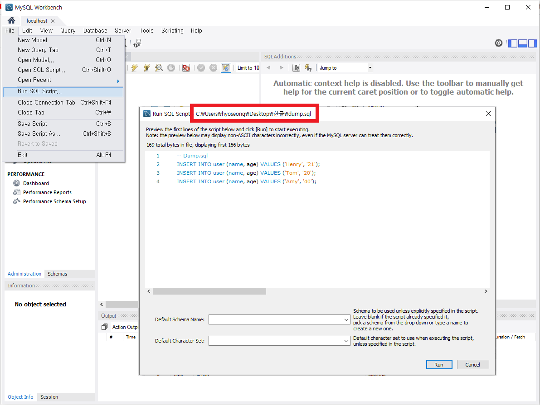Click the Explain query magnifier icon

pyautogui.click(x=159, y=68)
